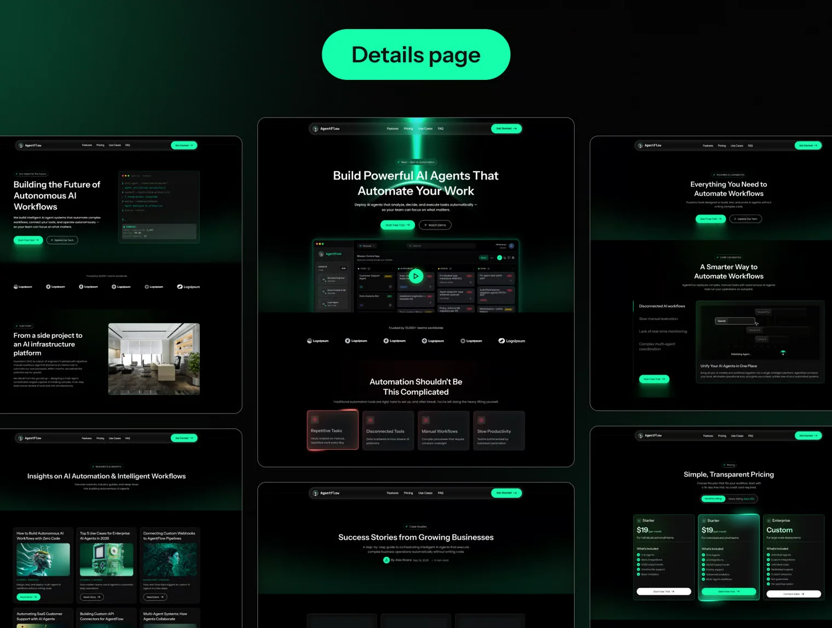Click Explore Our Tech in the Building the Future page
832x628 pixels.
pyautogui.click(x=62, y=240)
